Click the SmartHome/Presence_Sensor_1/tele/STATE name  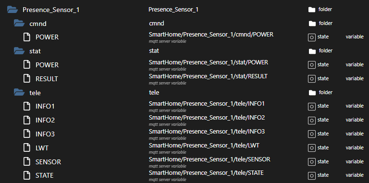pos(206,173)
